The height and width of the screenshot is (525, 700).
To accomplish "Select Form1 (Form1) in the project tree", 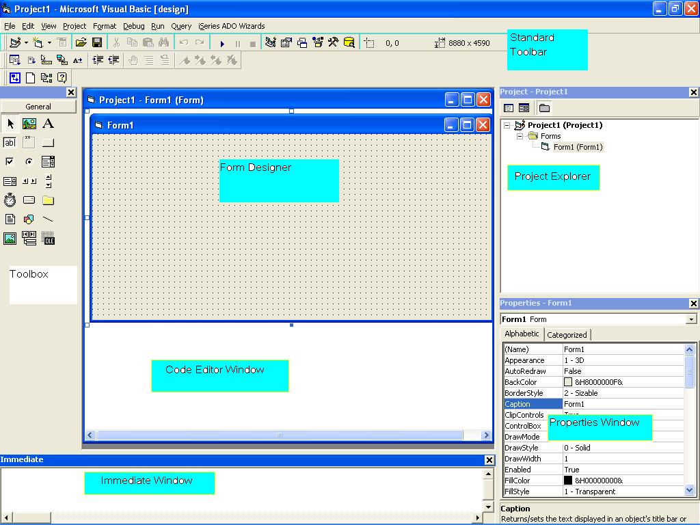I will pyautogui.click(x=578, y=148).
